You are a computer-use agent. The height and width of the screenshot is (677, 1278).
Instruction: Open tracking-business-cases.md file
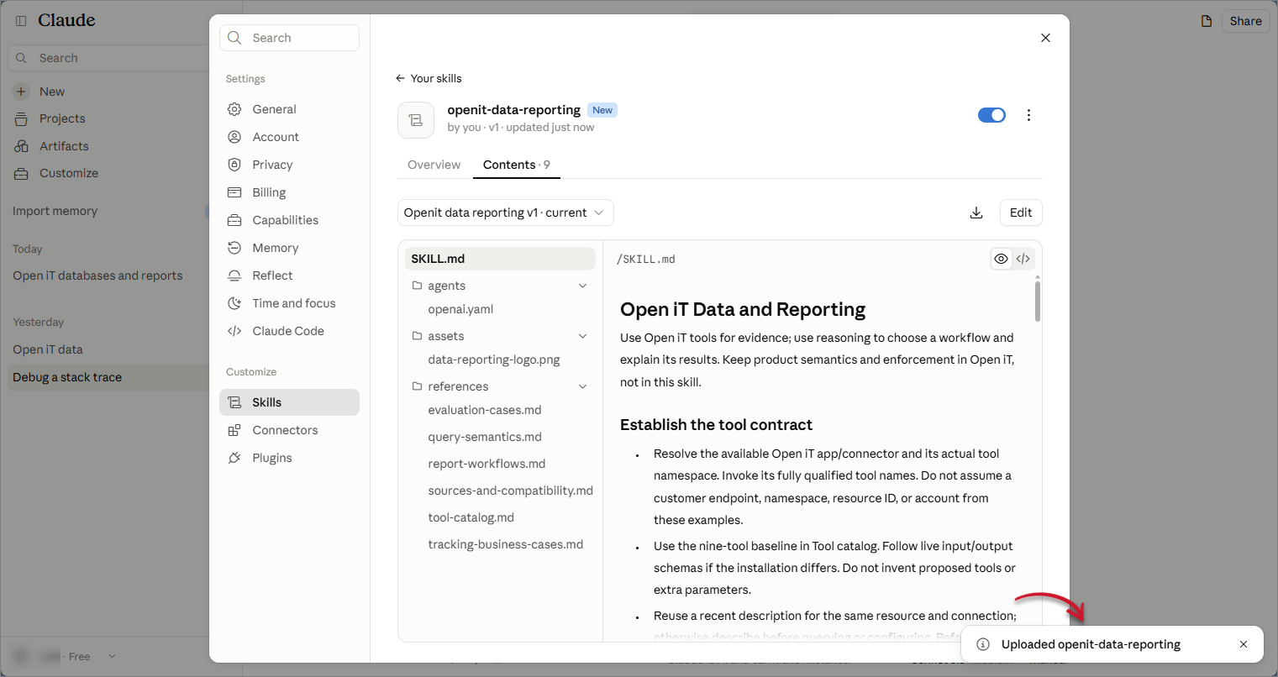[506, 544]
